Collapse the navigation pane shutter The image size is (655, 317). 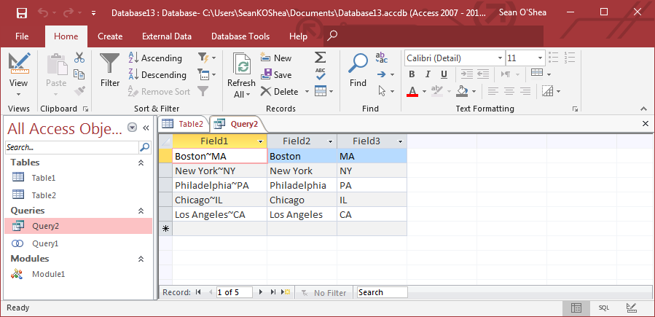[x=146, y=128]
